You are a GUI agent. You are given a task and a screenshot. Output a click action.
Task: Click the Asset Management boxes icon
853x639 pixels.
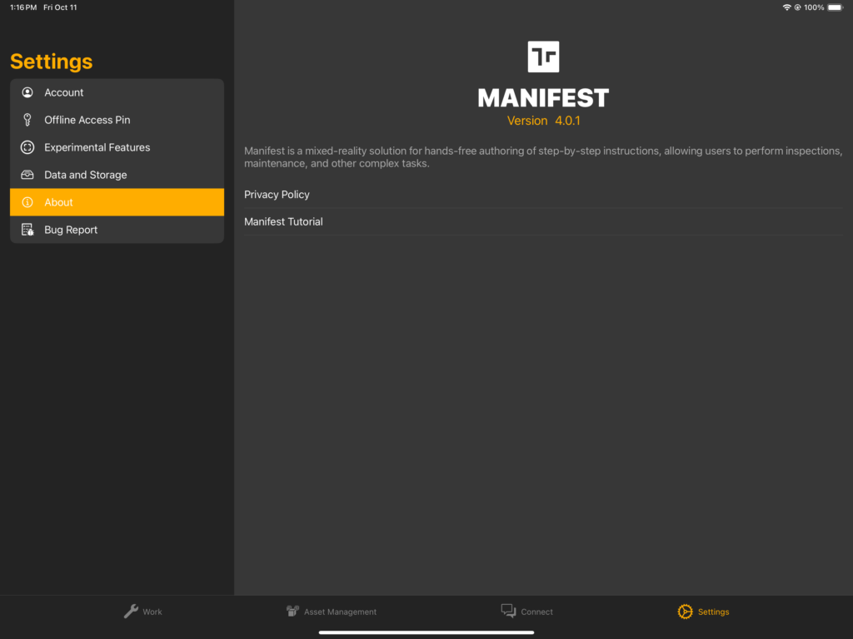tap(292, 612)
